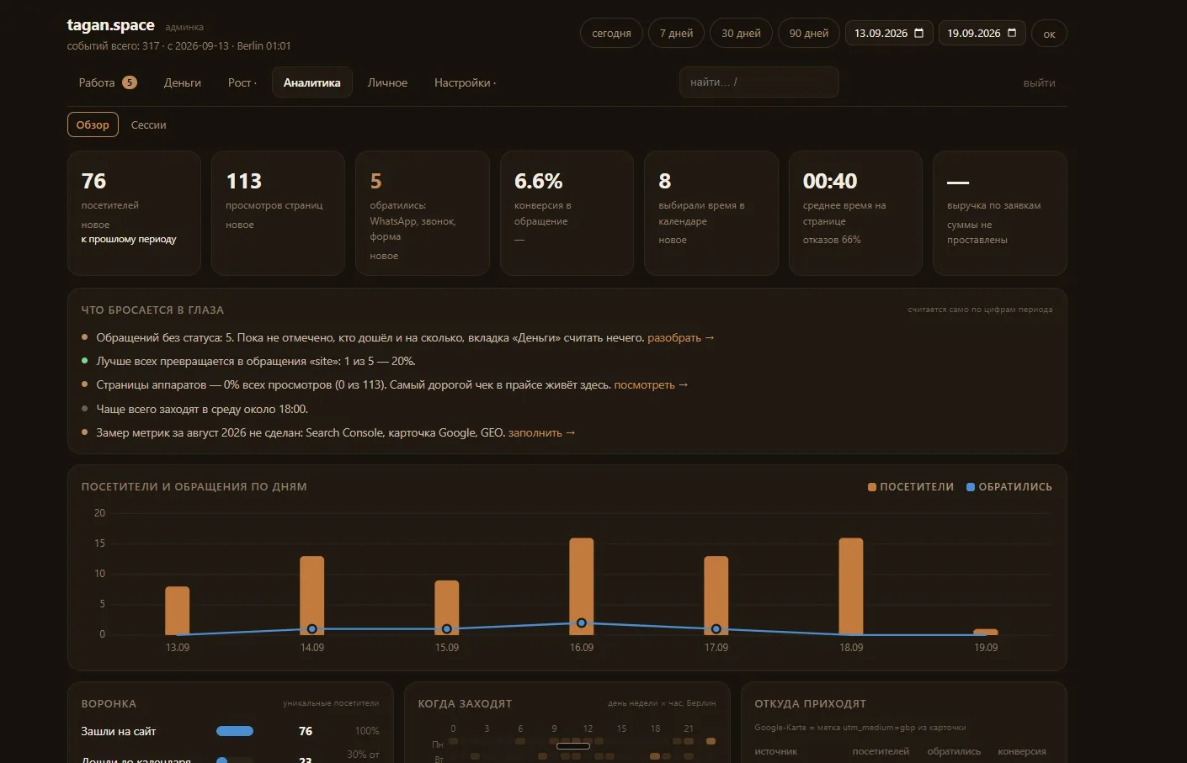The width and height of the screenshot is (1187, 763).
Task: Open calendar picker on 13.09.2026 date field
Action: (x=918, y=34)
